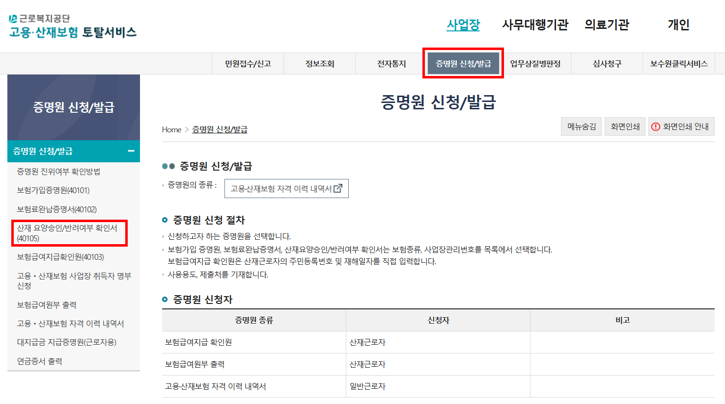The image size is (725, 404).
Task: Open the 업무상질병판정 menu
Action: (535, 64)
